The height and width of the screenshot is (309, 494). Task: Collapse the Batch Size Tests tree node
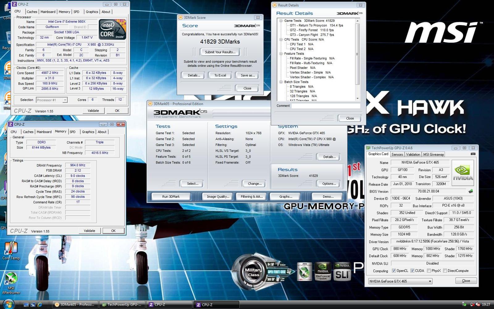click(x=281, y=82)
